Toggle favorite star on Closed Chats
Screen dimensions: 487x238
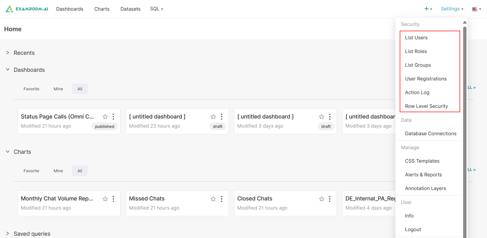point(322,199)
